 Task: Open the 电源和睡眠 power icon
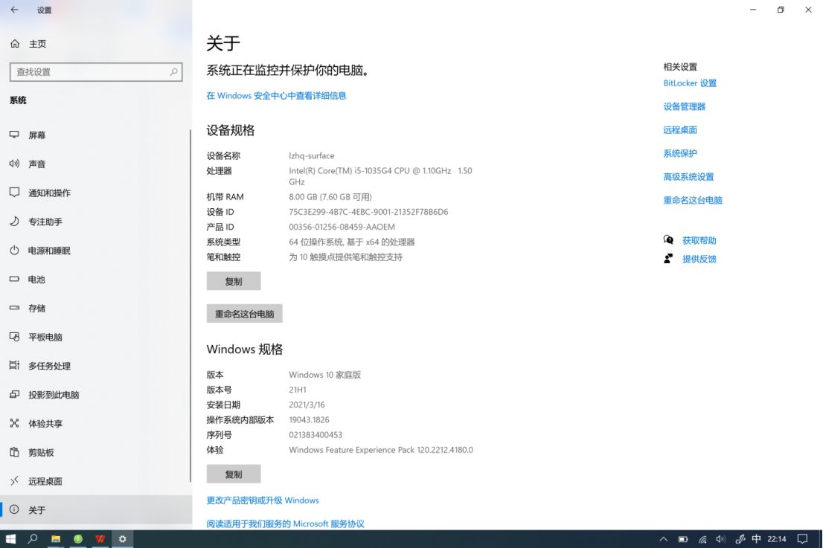click(14, 250)
